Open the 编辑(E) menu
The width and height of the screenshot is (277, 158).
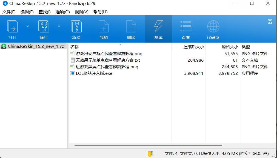tap(27, 12)
